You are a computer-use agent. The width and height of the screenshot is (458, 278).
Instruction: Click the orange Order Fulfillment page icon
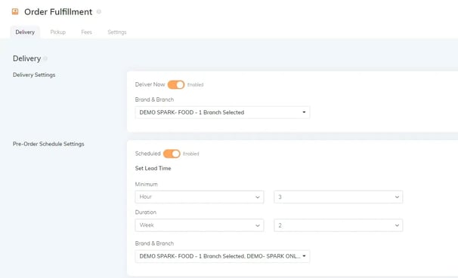click(15, 11)
